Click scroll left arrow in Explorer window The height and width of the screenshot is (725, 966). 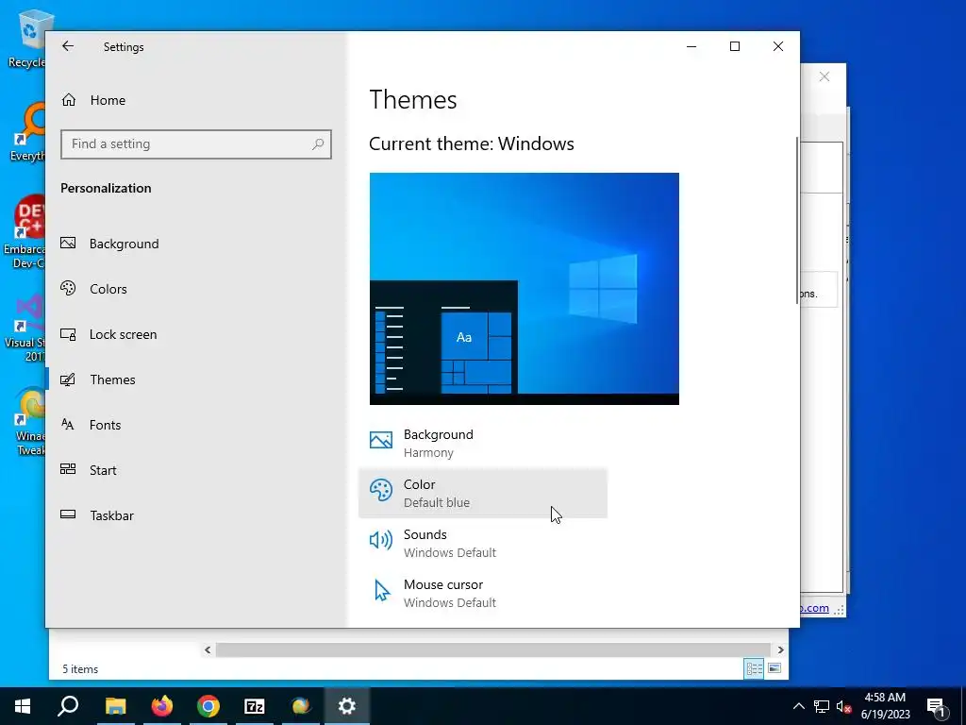point(208,649)
